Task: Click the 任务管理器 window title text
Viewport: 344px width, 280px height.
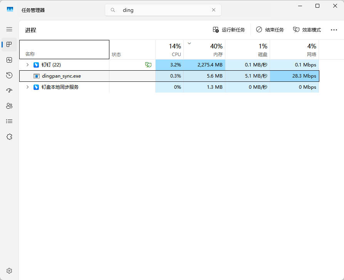Action: pyautogui.click(x=33, y=10)
